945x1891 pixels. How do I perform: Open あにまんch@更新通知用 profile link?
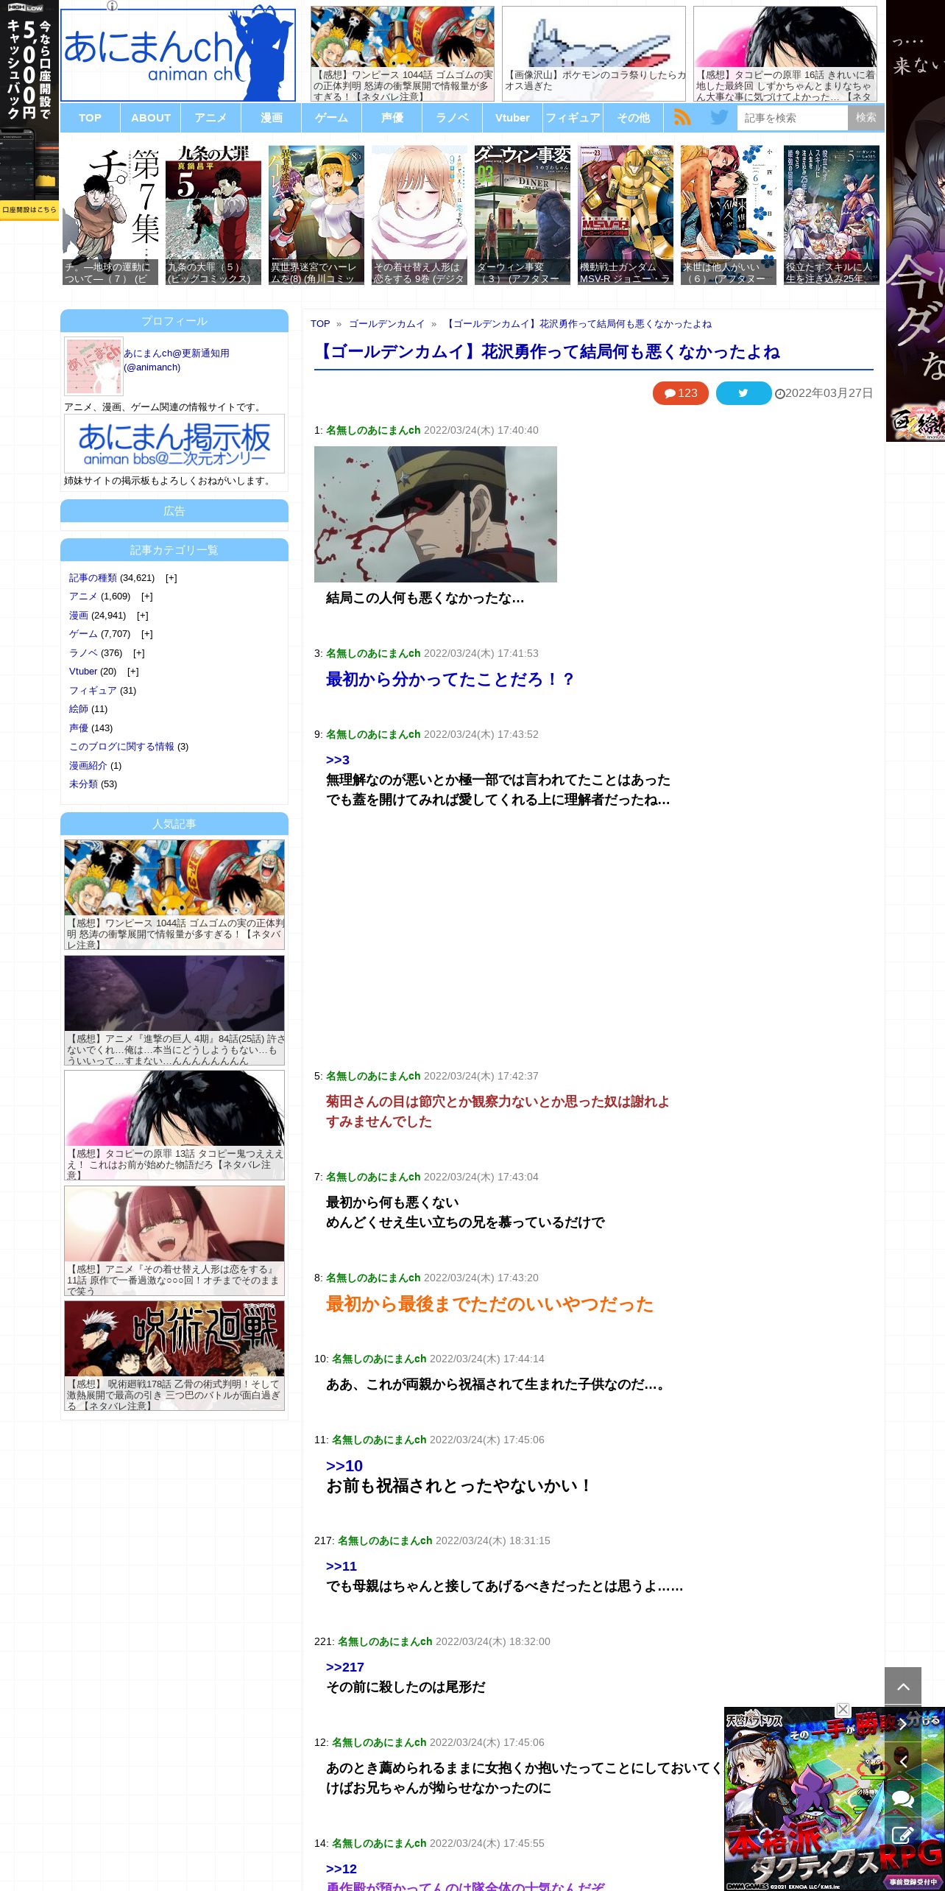(x=177, y=360)
